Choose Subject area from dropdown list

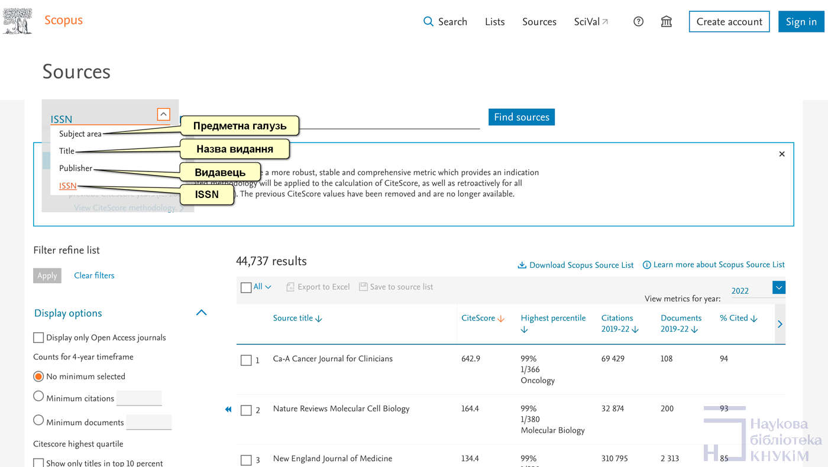tap(80, 134)
